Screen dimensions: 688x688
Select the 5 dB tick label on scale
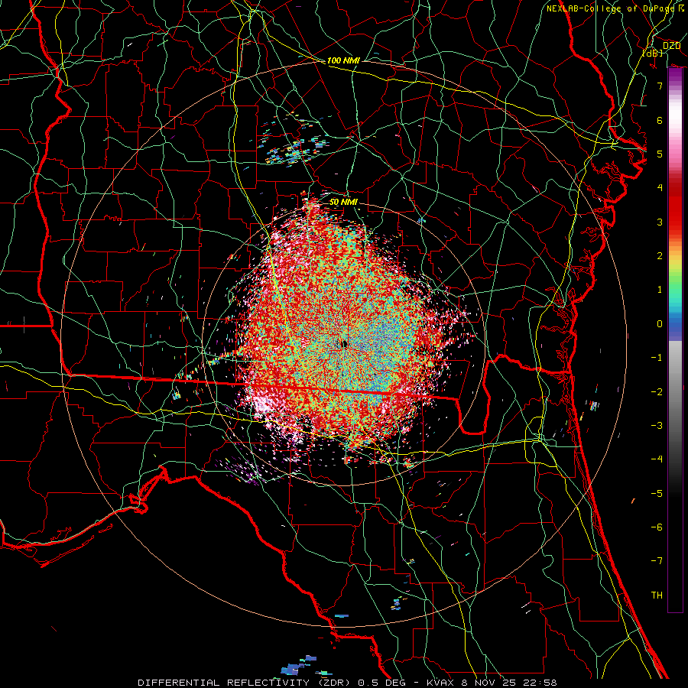(x=660, y=154)
